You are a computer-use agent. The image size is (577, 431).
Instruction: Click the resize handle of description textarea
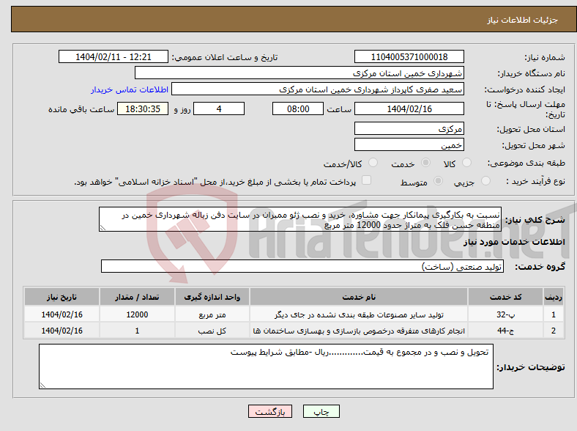[x=103, y=228]
